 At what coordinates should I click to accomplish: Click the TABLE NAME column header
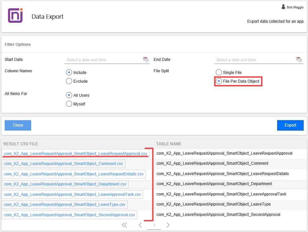pyautogui.click(x=169, y=144)
